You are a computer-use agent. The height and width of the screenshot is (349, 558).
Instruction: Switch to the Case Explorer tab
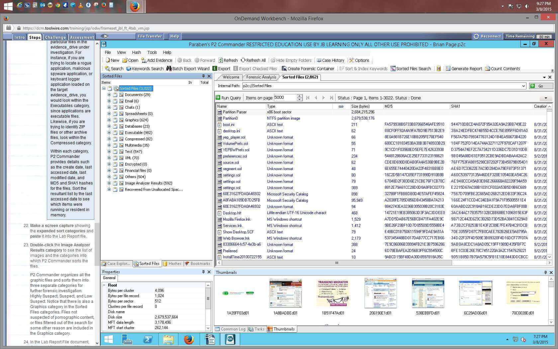pyautogui.click(x=116, y=264)
